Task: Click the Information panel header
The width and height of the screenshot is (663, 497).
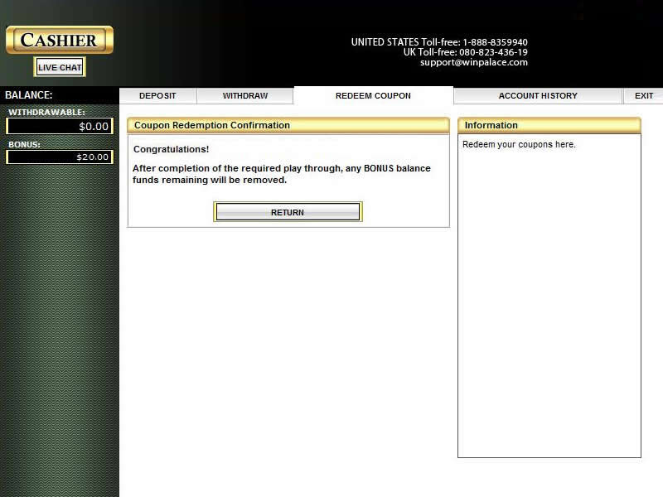Action: click(549, 125)
